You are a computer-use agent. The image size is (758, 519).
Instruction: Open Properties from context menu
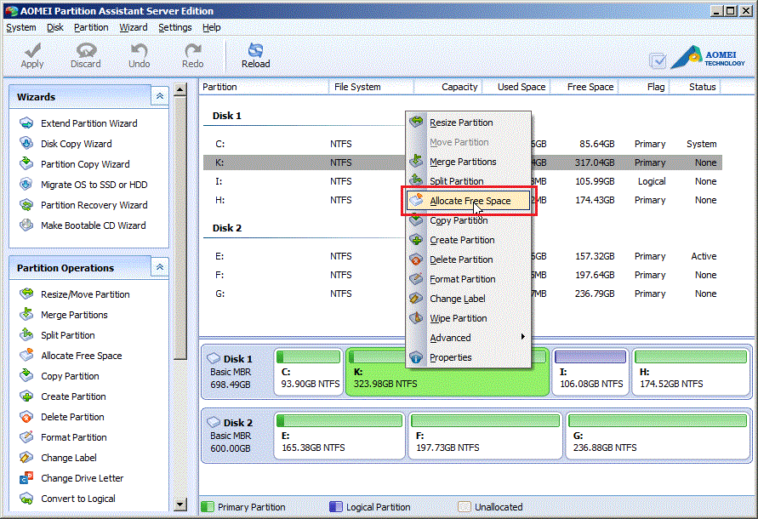point(468,357)
